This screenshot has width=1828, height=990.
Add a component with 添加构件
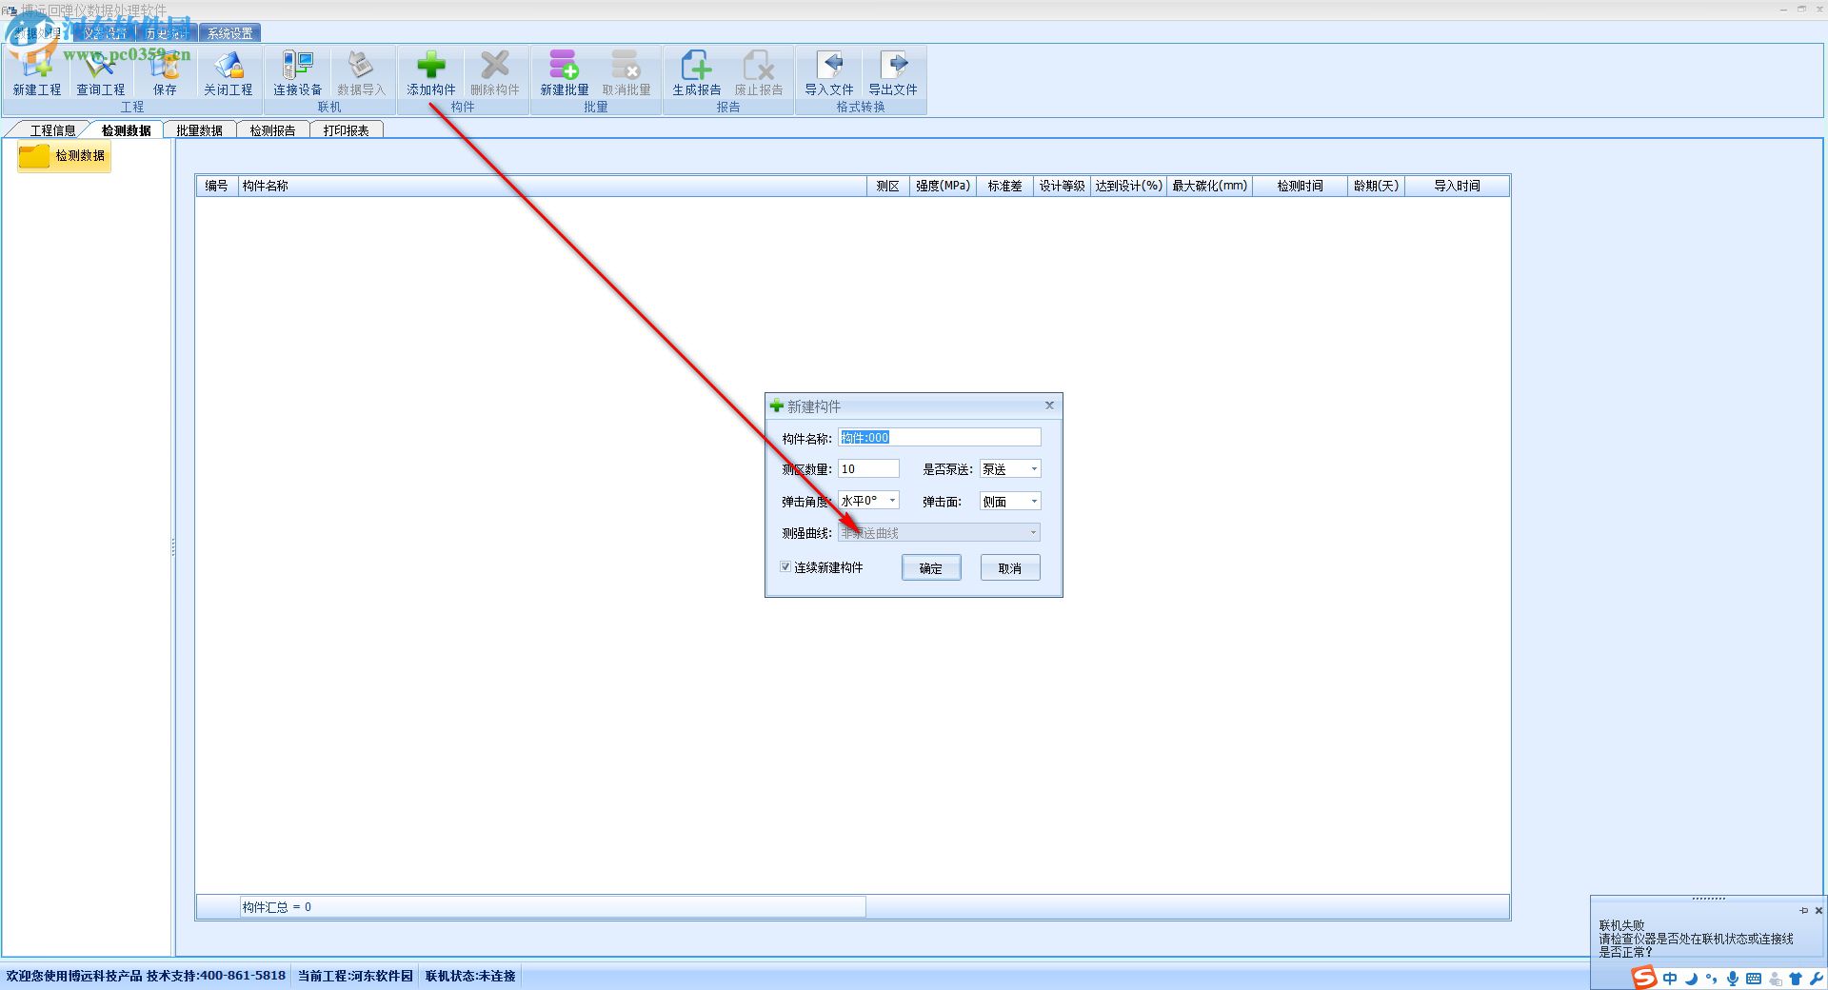pos(431,73)
